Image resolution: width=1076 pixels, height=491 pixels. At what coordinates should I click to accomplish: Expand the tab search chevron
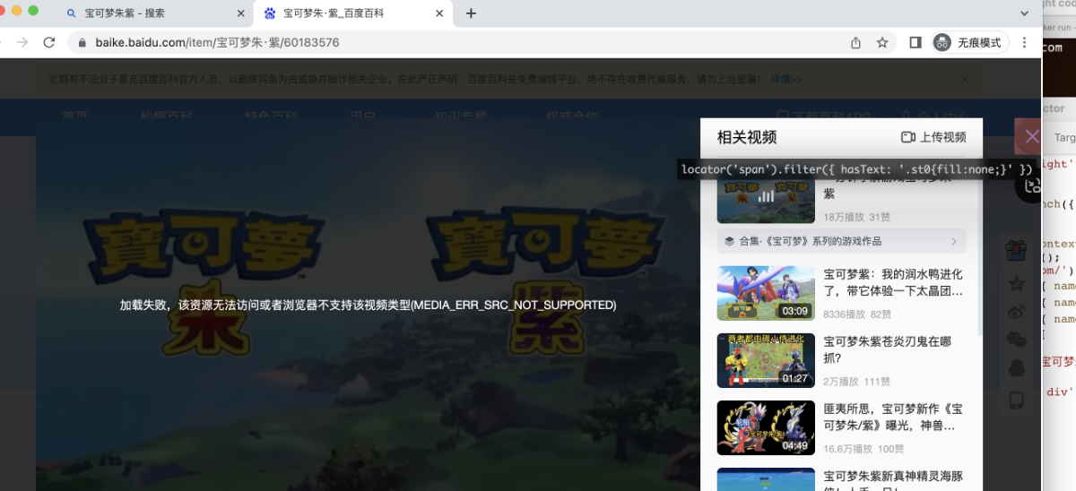pos(1025,13)
